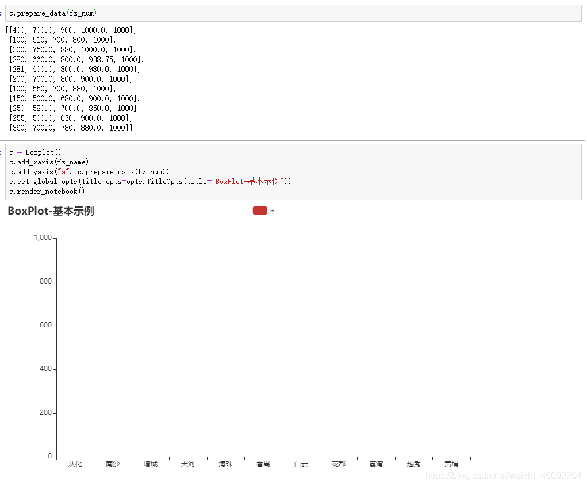Click the '天河' category label
Image resolution: width=587 pixels, height=486 pixels.
coord(188,464)
